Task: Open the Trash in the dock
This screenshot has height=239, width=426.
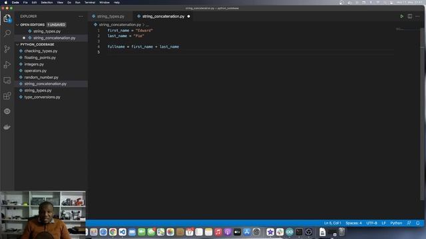Action: (x=341, y=232)
